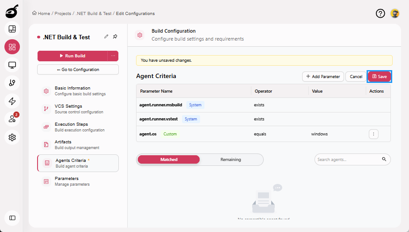The height and width of the screenshot is (232, 409).
Task: Open the Settings gear icon in sidebar
Action: point(12,137)
